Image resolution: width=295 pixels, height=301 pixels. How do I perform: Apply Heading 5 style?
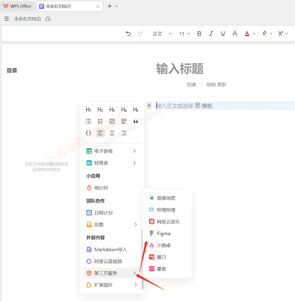[136, 110]
